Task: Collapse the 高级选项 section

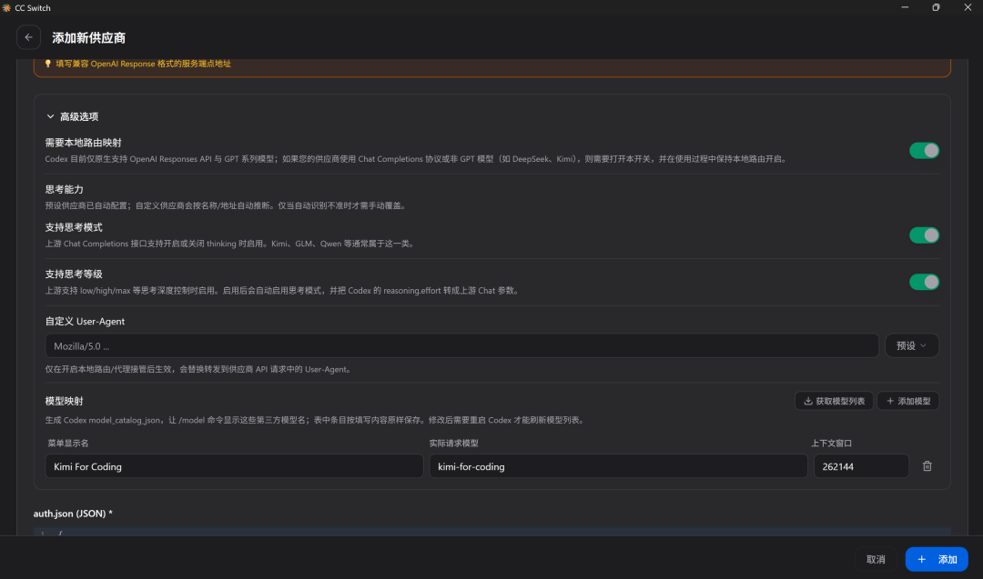Action: [72, 117]
